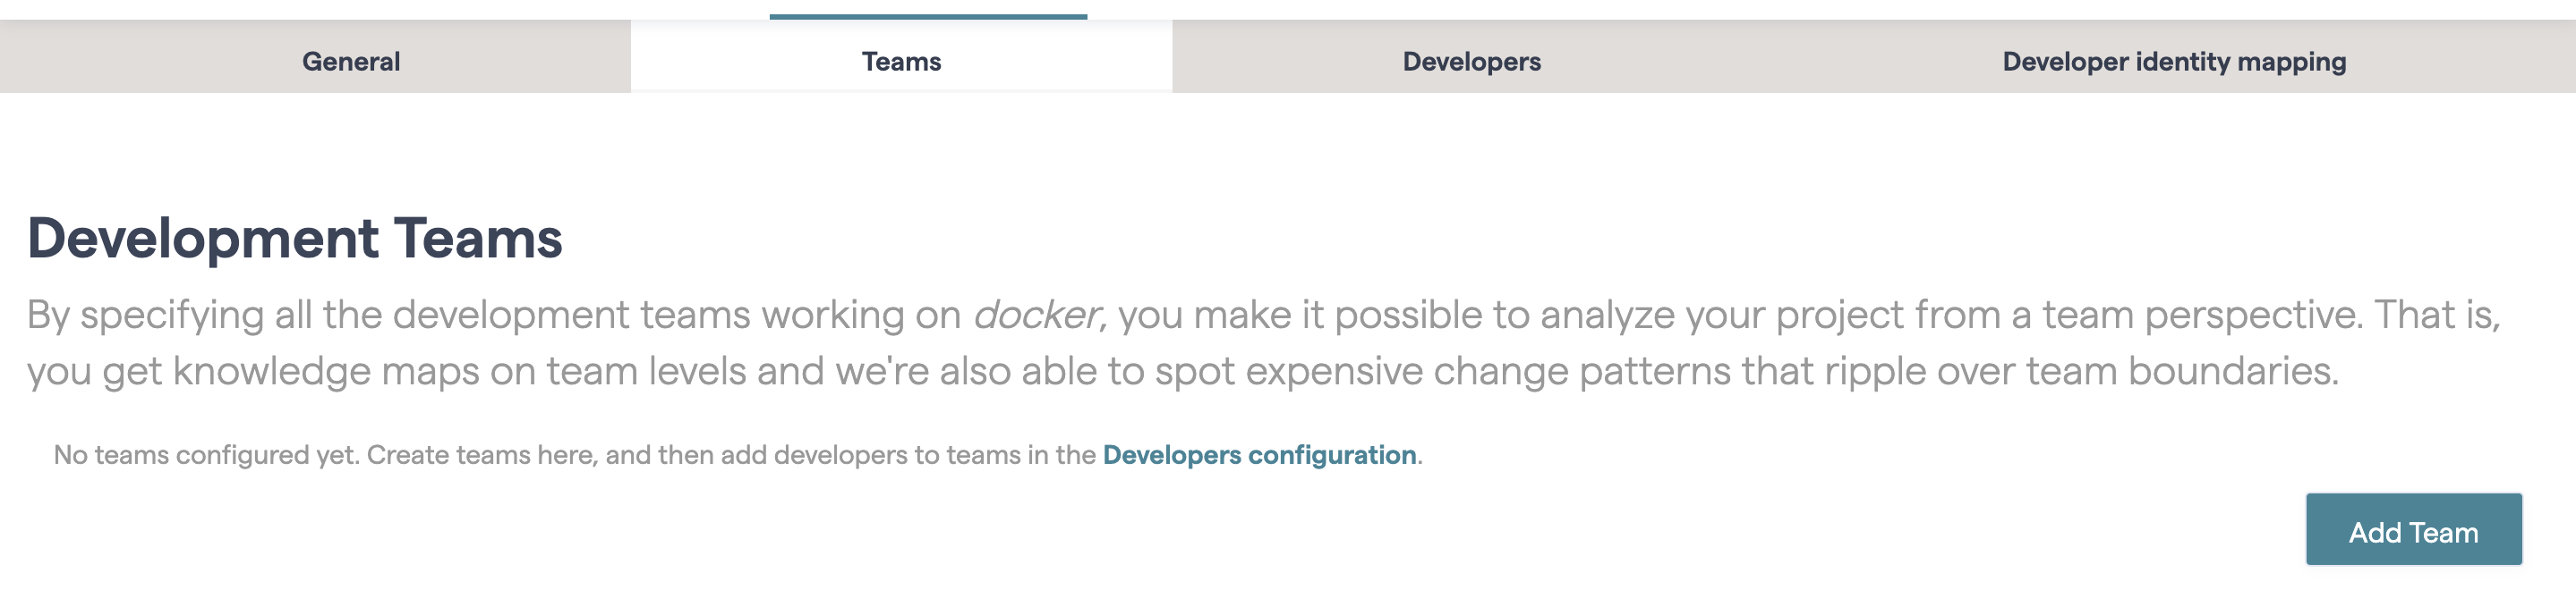Viewport: 2576px width, 615px height.
Task: Select the General configuration section
Action: pos(351,61)
